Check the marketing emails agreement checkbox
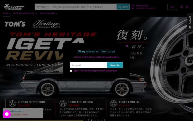The width and height of the screenshot is (193, 121). point(71,71)
